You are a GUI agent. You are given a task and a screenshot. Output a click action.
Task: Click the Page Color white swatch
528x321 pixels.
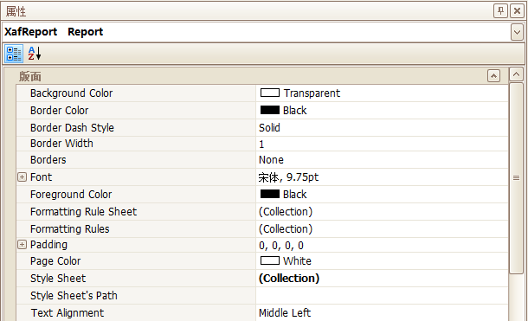[x=270, y=260]
